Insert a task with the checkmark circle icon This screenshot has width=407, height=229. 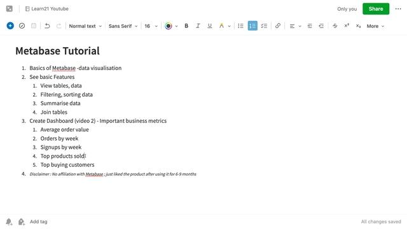(x=22, y=25)
